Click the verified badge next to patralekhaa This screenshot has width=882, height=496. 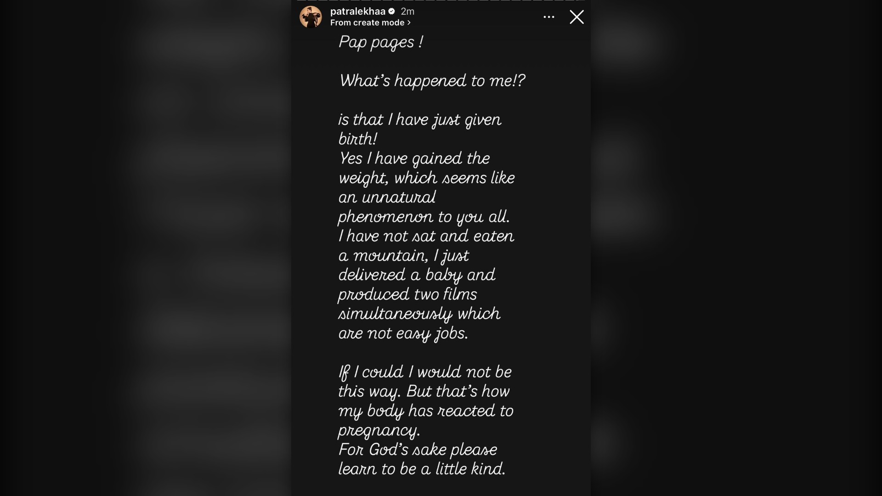pos(391,11)
